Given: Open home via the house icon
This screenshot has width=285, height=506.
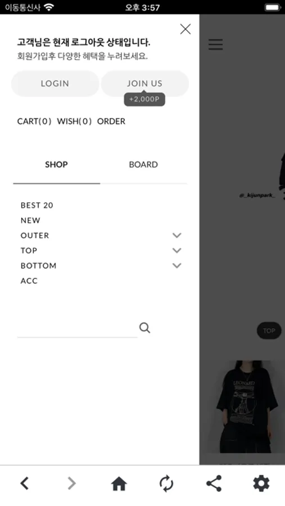Looking at the screenshot, I should click(x=119, y=484).
